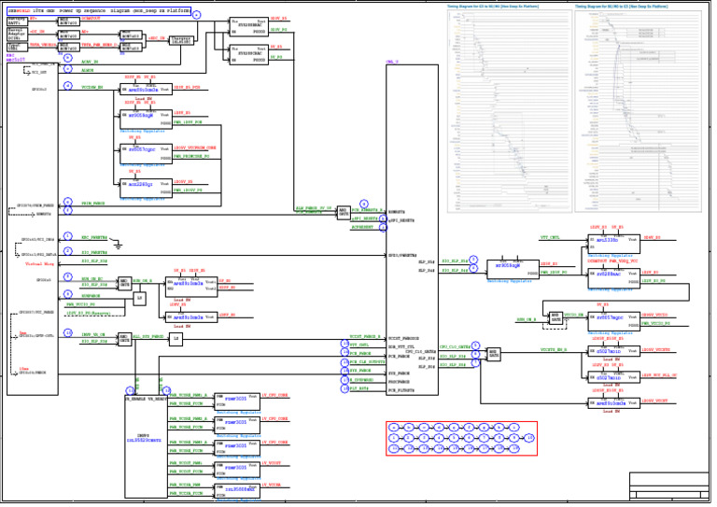Click the ACAV_IN signal label
717x507 pixels.
point(90,62)
